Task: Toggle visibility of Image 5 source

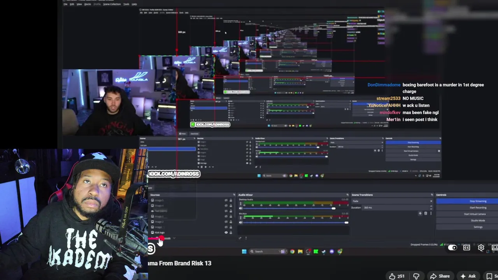Action: (226, 200)
